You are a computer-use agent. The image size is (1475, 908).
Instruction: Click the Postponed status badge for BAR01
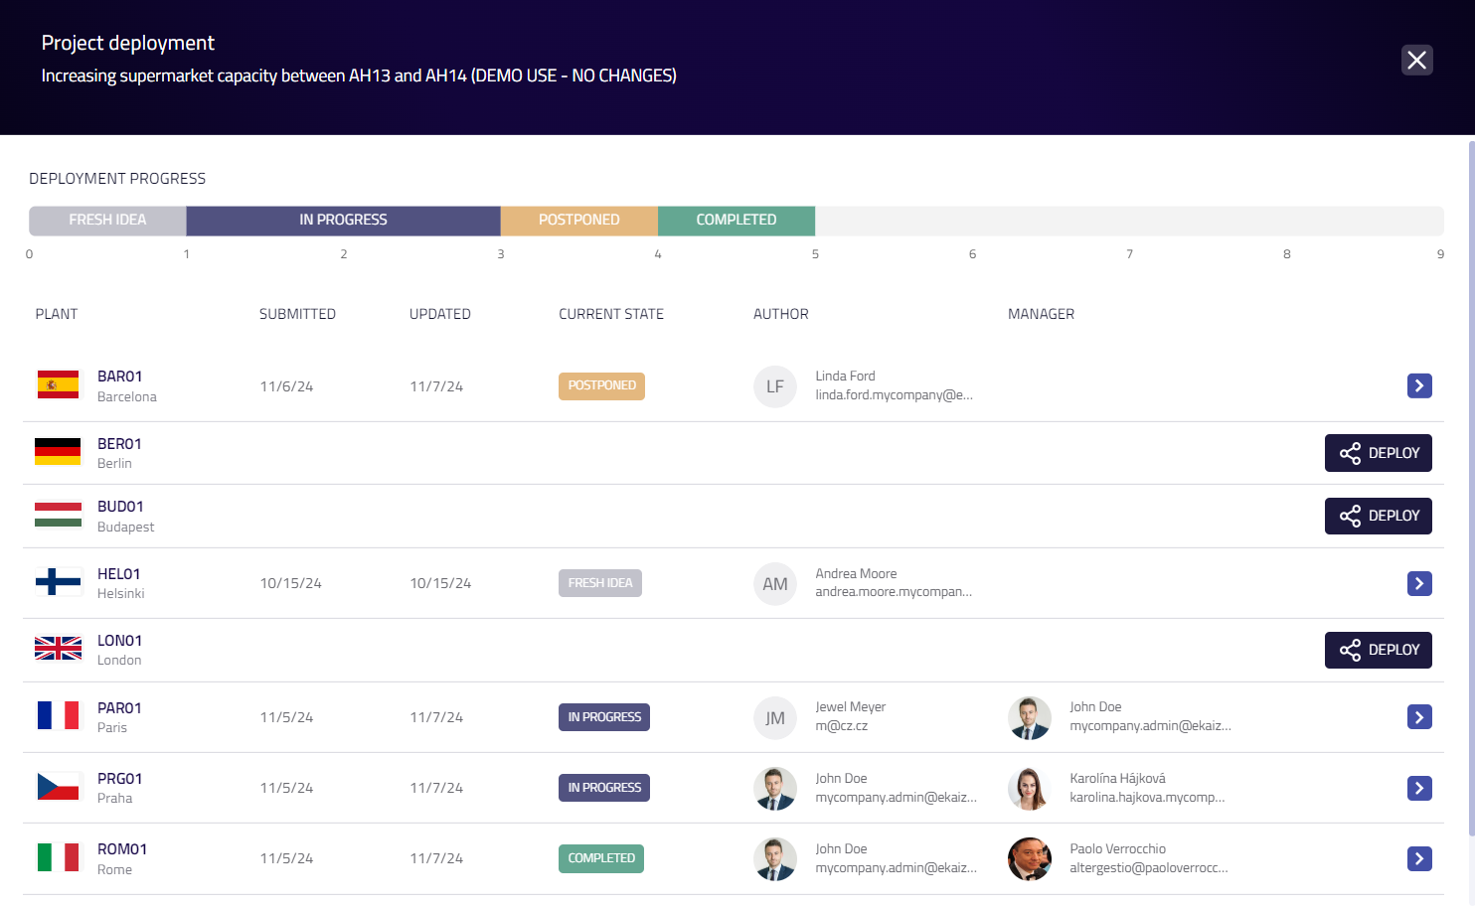coord(601,385)
